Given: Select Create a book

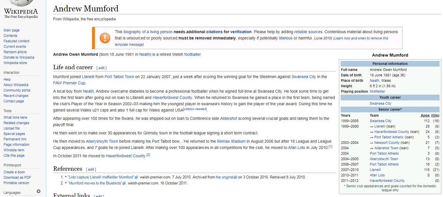Looking at the screenshot, I should (x=14, y=172).
